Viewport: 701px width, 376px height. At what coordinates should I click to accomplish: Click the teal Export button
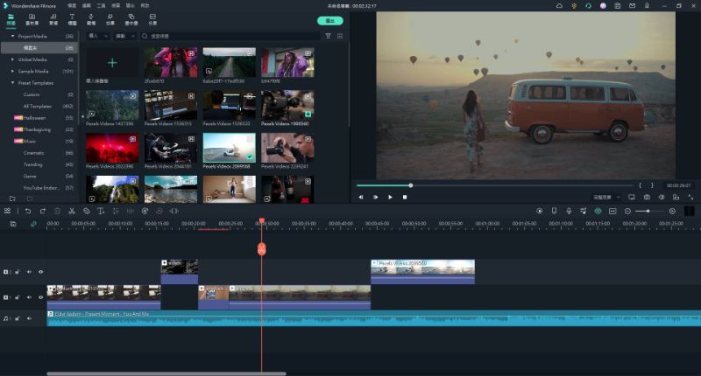pos(330,20)
